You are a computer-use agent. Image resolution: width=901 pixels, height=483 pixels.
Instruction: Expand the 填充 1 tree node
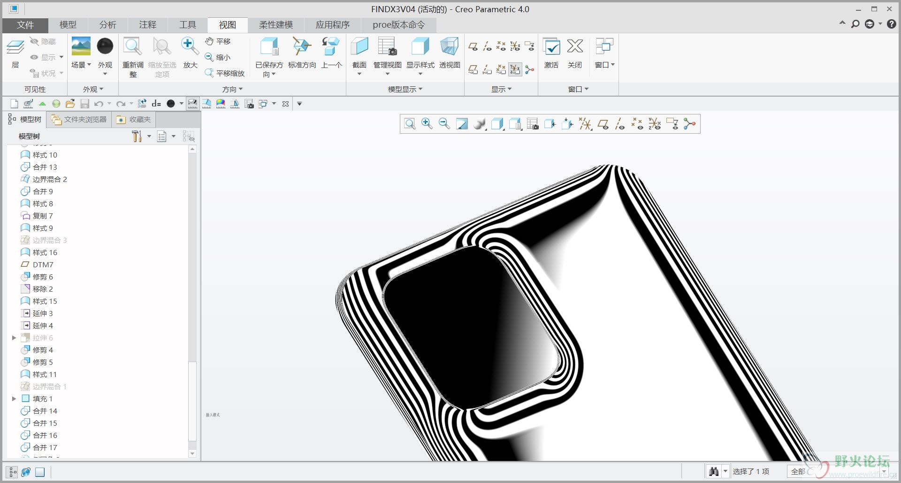(x=14, y=399)
